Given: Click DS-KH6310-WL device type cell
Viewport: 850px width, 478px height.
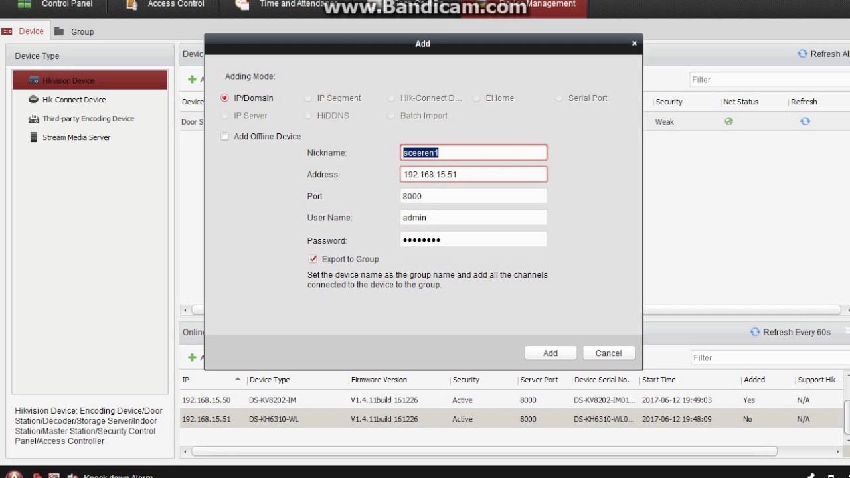Looking at the screenshot, I should pos(273,419).
